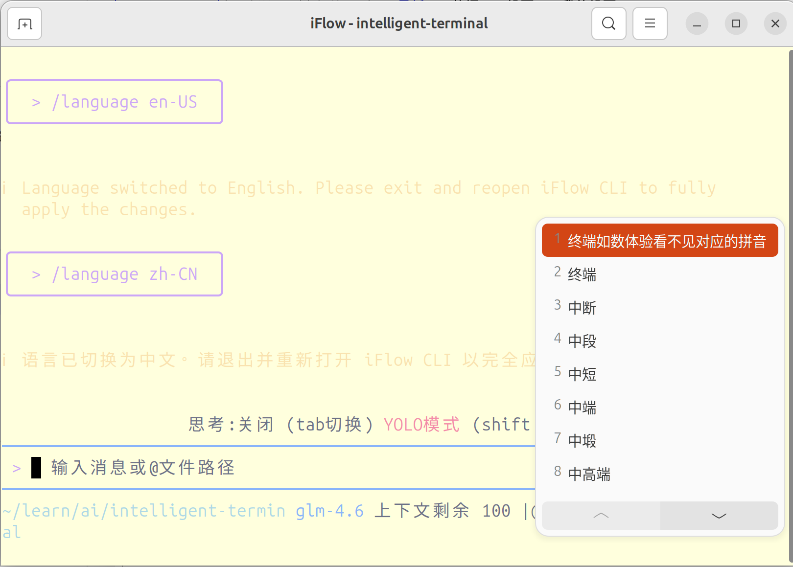Select candidate 7 中塅
The width and height of the screenshot is (793, 567).
[x=582, y=440]
